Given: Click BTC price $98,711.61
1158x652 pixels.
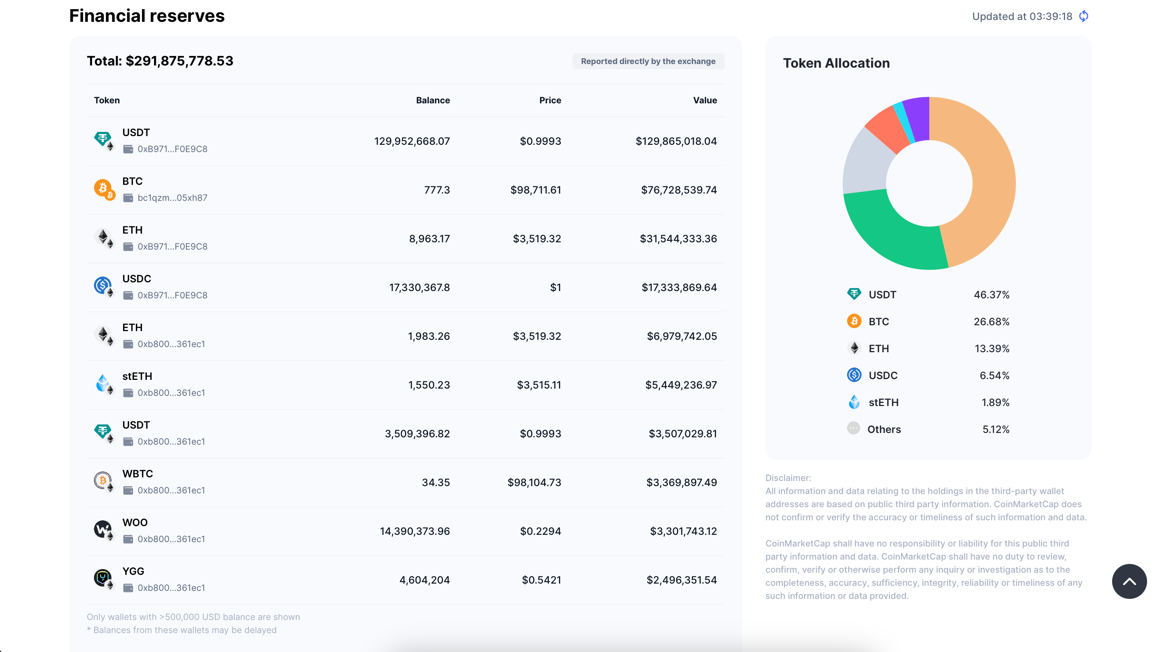Looking at the screenshot, I should (536, 190).
